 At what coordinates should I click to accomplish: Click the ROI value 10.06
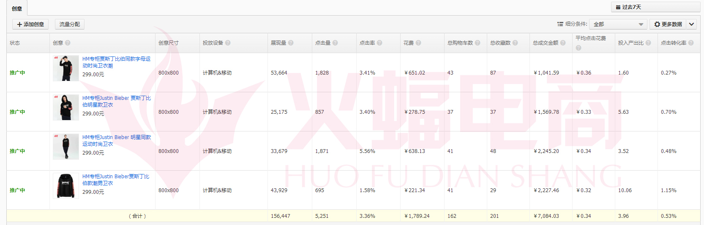pyautogui.click(x=625, y=190)
